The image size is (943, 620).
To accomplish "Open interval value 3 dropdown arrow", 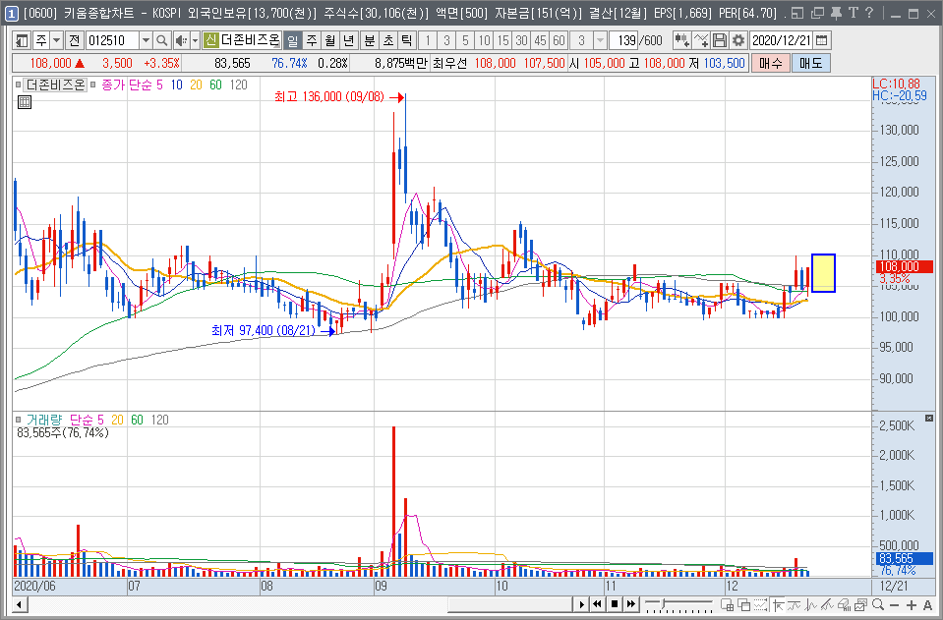I will (x=600, y=40).
